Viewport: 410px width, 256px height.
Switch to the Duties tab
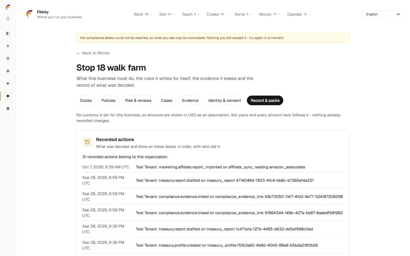pos(86,100)
